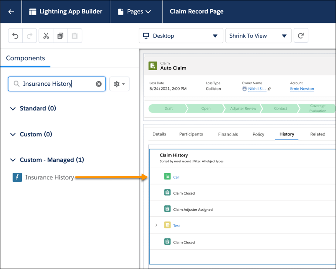336x269 pixels.
Task: Click the yellow Test note icon
Action: coord(167,225)
